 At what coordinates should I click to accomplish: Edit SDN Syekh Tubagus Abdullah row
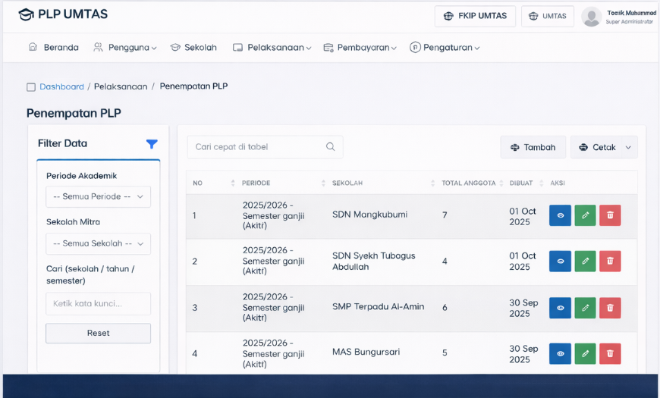585,262
